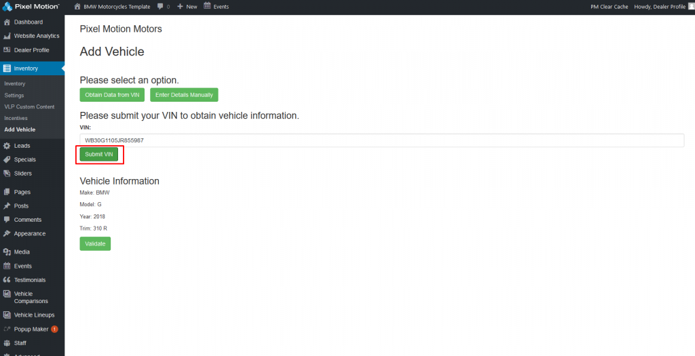Click the Vehicle Comparisons icon
This screenshot has height=356, width=695.
pyautogui.click(x=7, y=294)
